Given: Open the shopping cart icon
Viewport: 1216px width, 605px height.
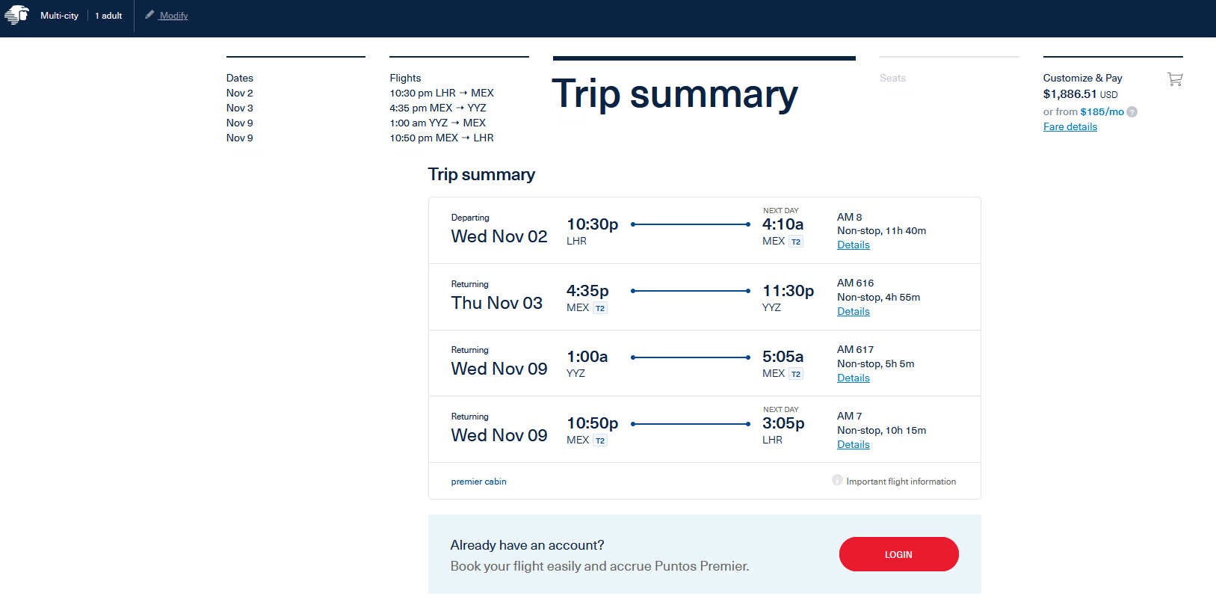Looking at the screenshot, I should pos(1175,79).
